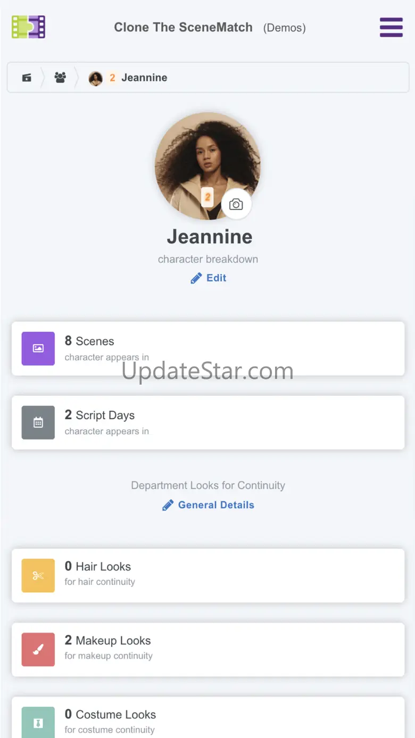
Task: Click Jeannine's large profile photo
Action: pos(207,165)
